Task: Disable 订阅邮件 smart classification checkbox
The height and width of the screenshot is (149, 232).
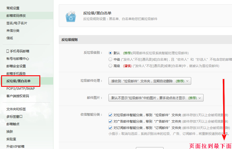Action: click(110, 128)
